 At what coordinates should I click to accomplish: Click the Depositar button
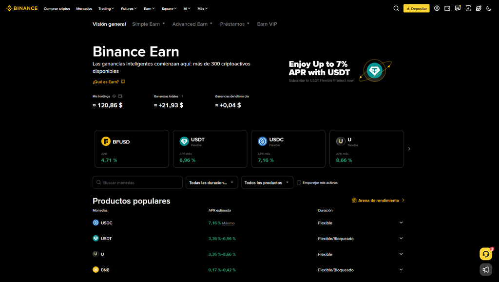[416, 8]
